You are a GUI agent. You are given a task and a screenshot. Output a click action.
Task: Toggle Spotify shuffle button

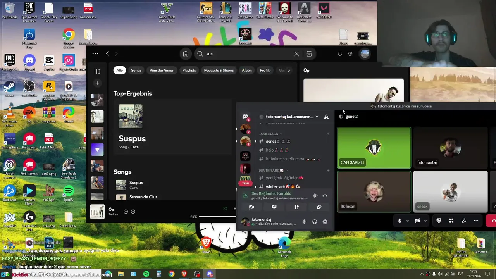(225, 208)
